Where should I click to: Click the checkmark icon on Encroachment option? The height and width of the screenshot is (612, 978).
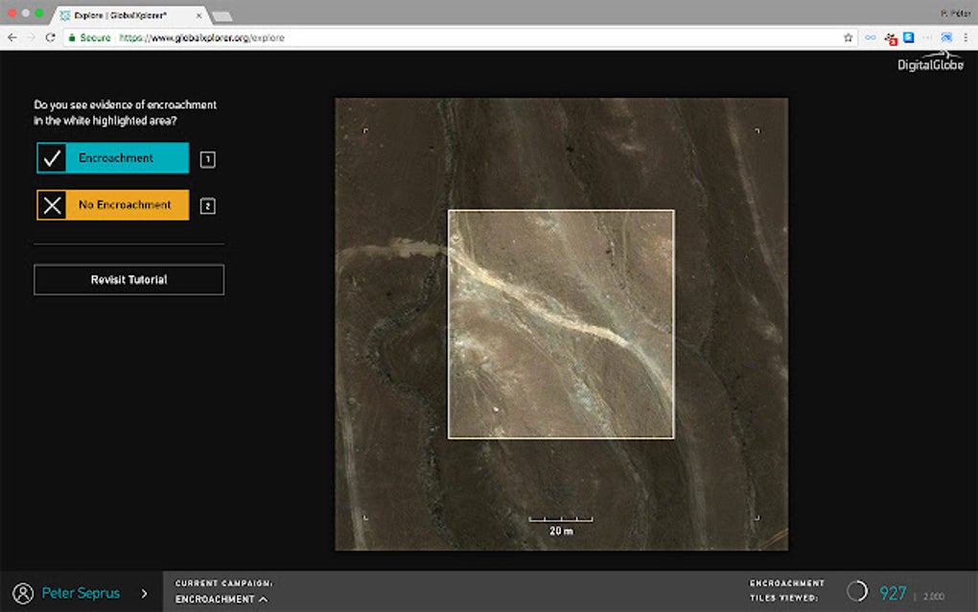(x=51, y=158)
